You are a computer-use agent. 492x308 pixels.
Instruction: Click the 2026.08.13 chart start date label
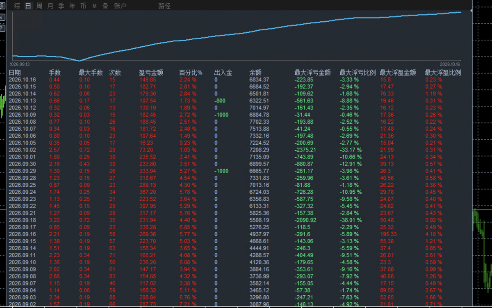pyautogui.click(x=19, y=64)
